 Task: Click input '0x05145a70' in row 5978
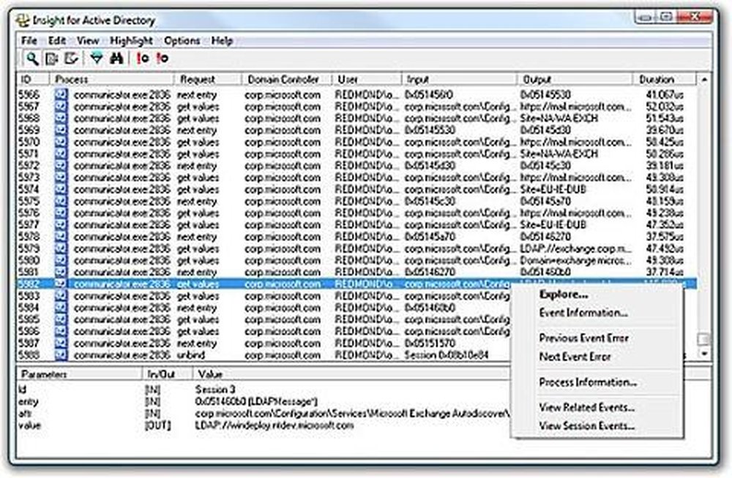(x=430, y=237)
